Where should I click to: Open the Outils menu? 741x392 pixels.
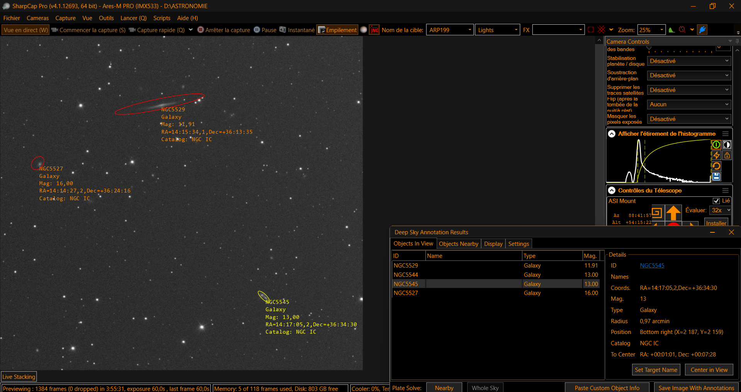(106, 18)
